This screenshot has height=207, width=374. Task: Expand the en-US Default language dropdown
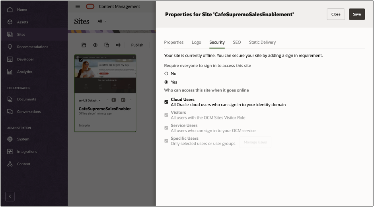tap(90, 100)
